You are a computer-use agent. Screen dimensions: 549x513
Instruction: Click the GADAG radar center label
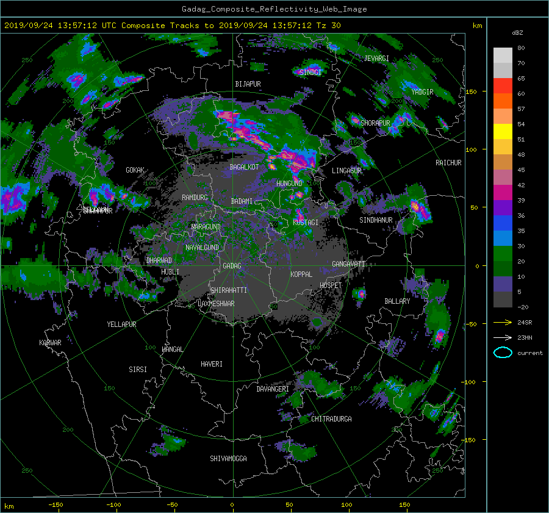coord(232,266)
